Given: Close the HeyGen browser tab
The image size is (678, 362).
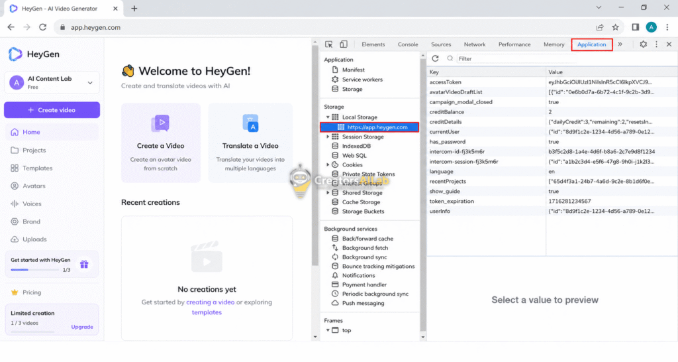Looking at the screenshot, I should pos(115,9).
